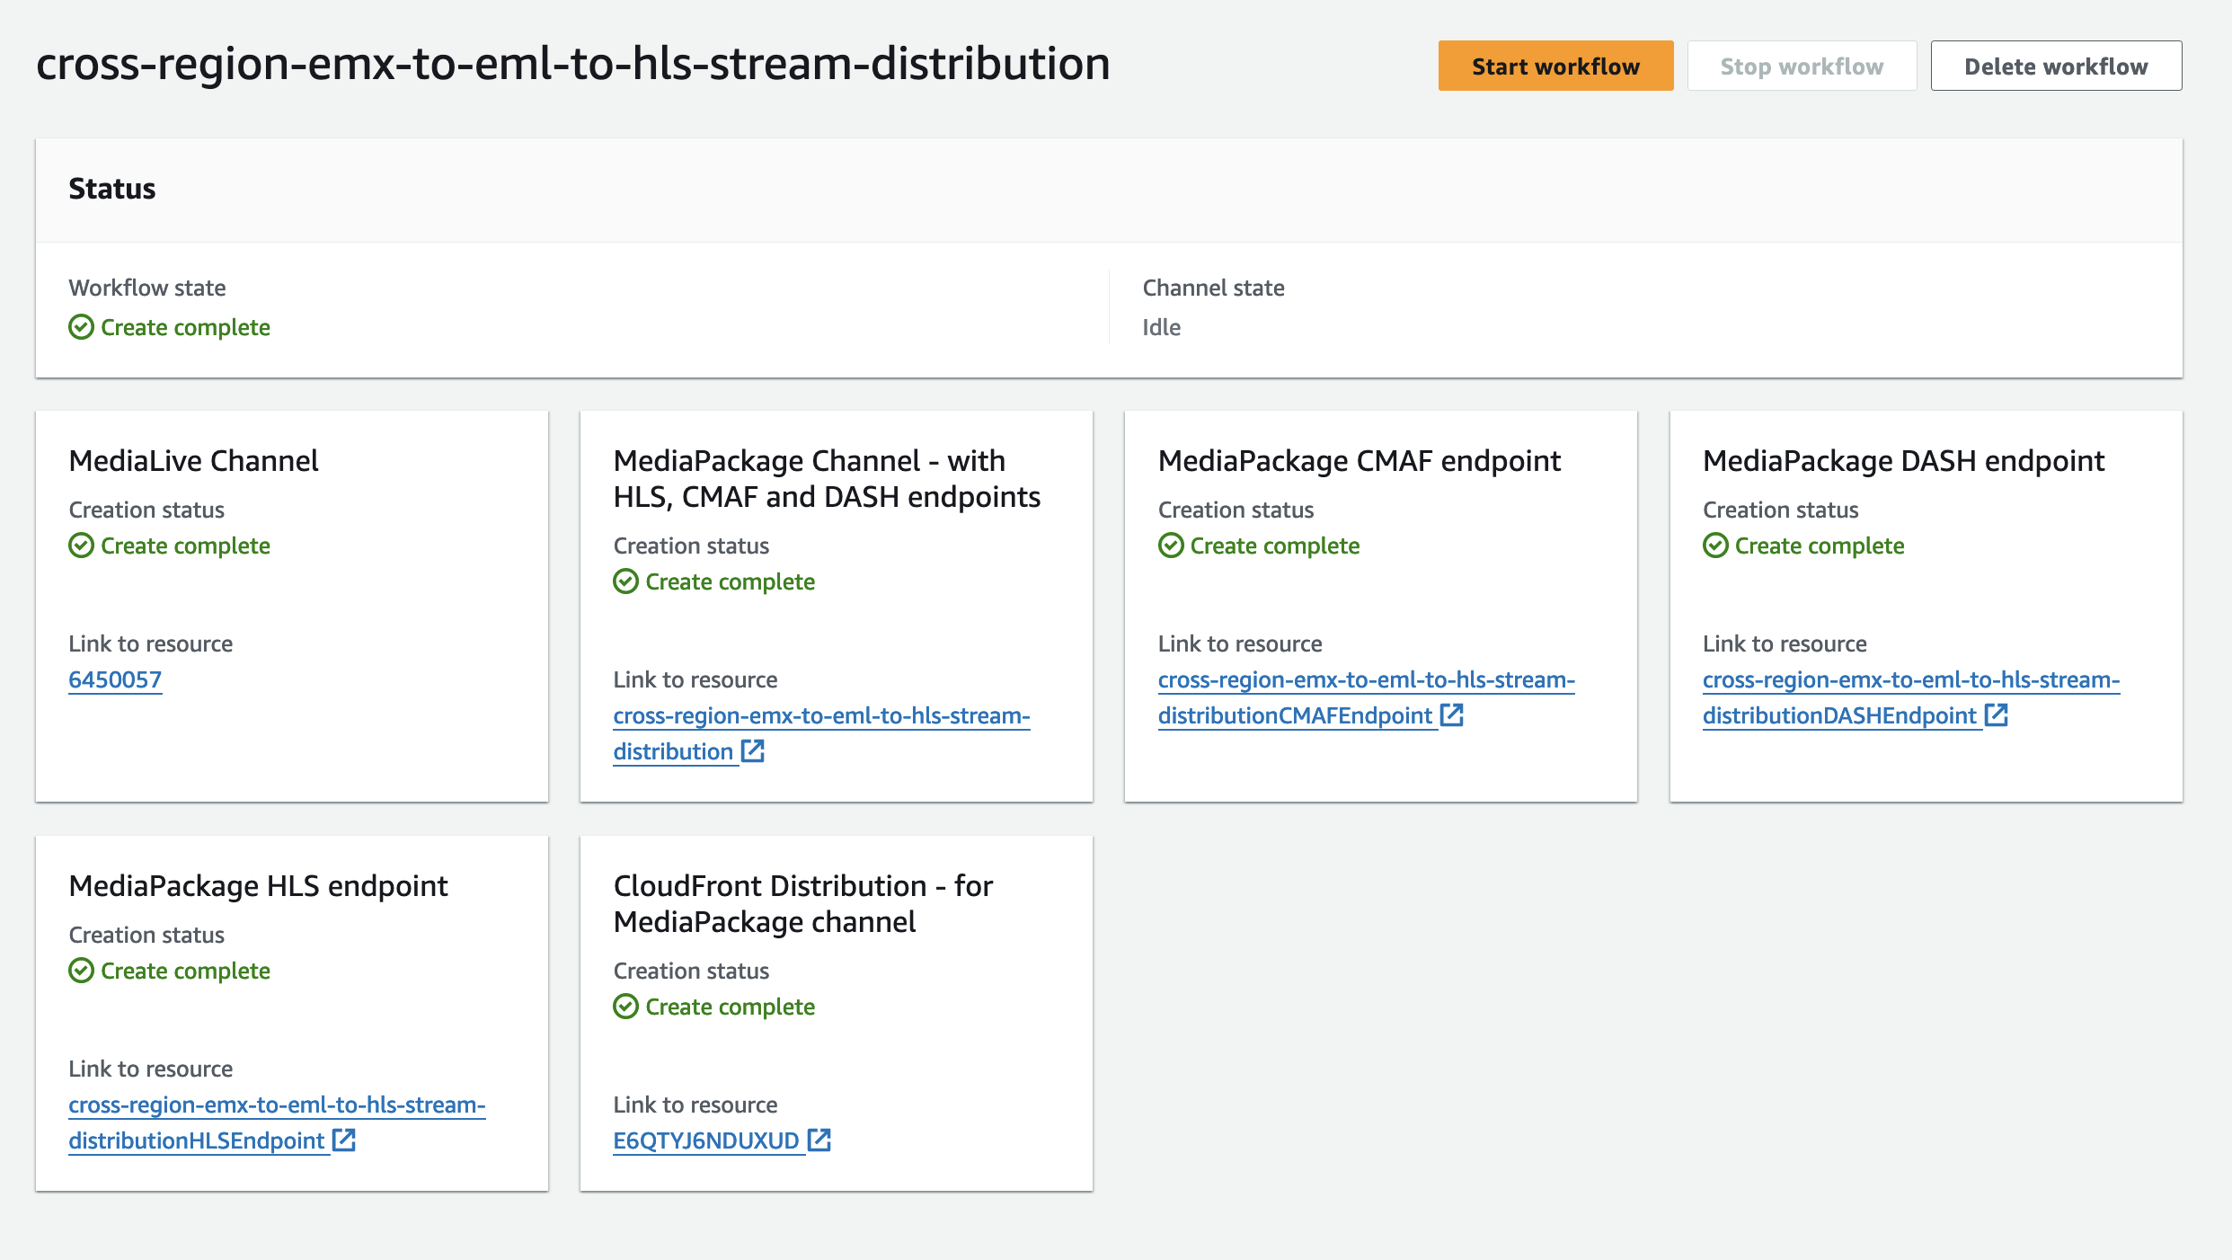This screenshot has height=1260, width=2232.
Task: Click the Start workflow button
Action: coord(1554,67)
